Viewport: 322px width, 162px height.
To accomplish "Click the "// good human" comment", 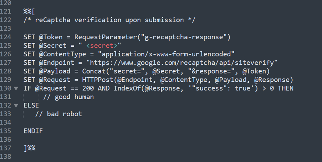I will point(68,97).
